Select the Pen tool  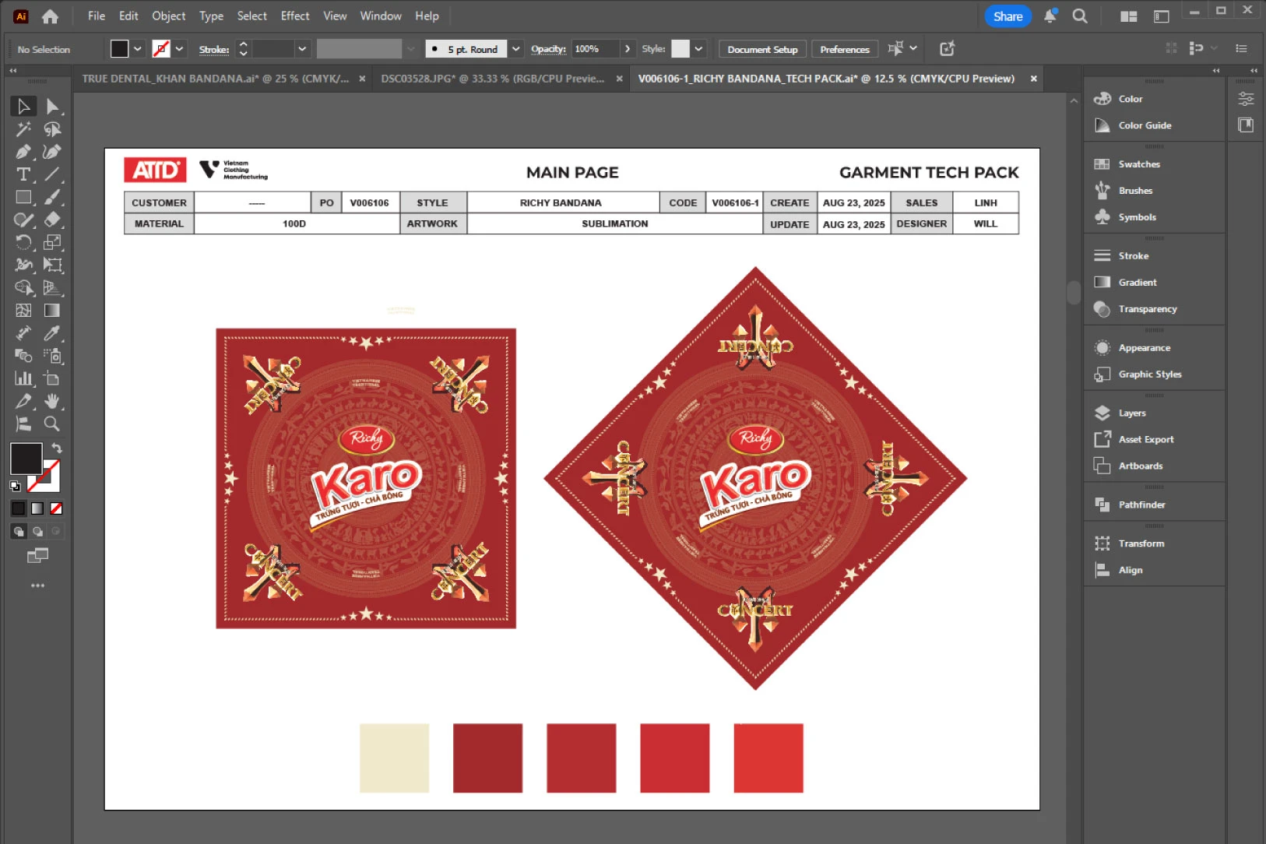pos(23,152)
